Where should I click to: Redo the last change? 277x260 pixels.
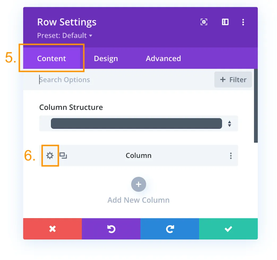[x=170, y=229]
